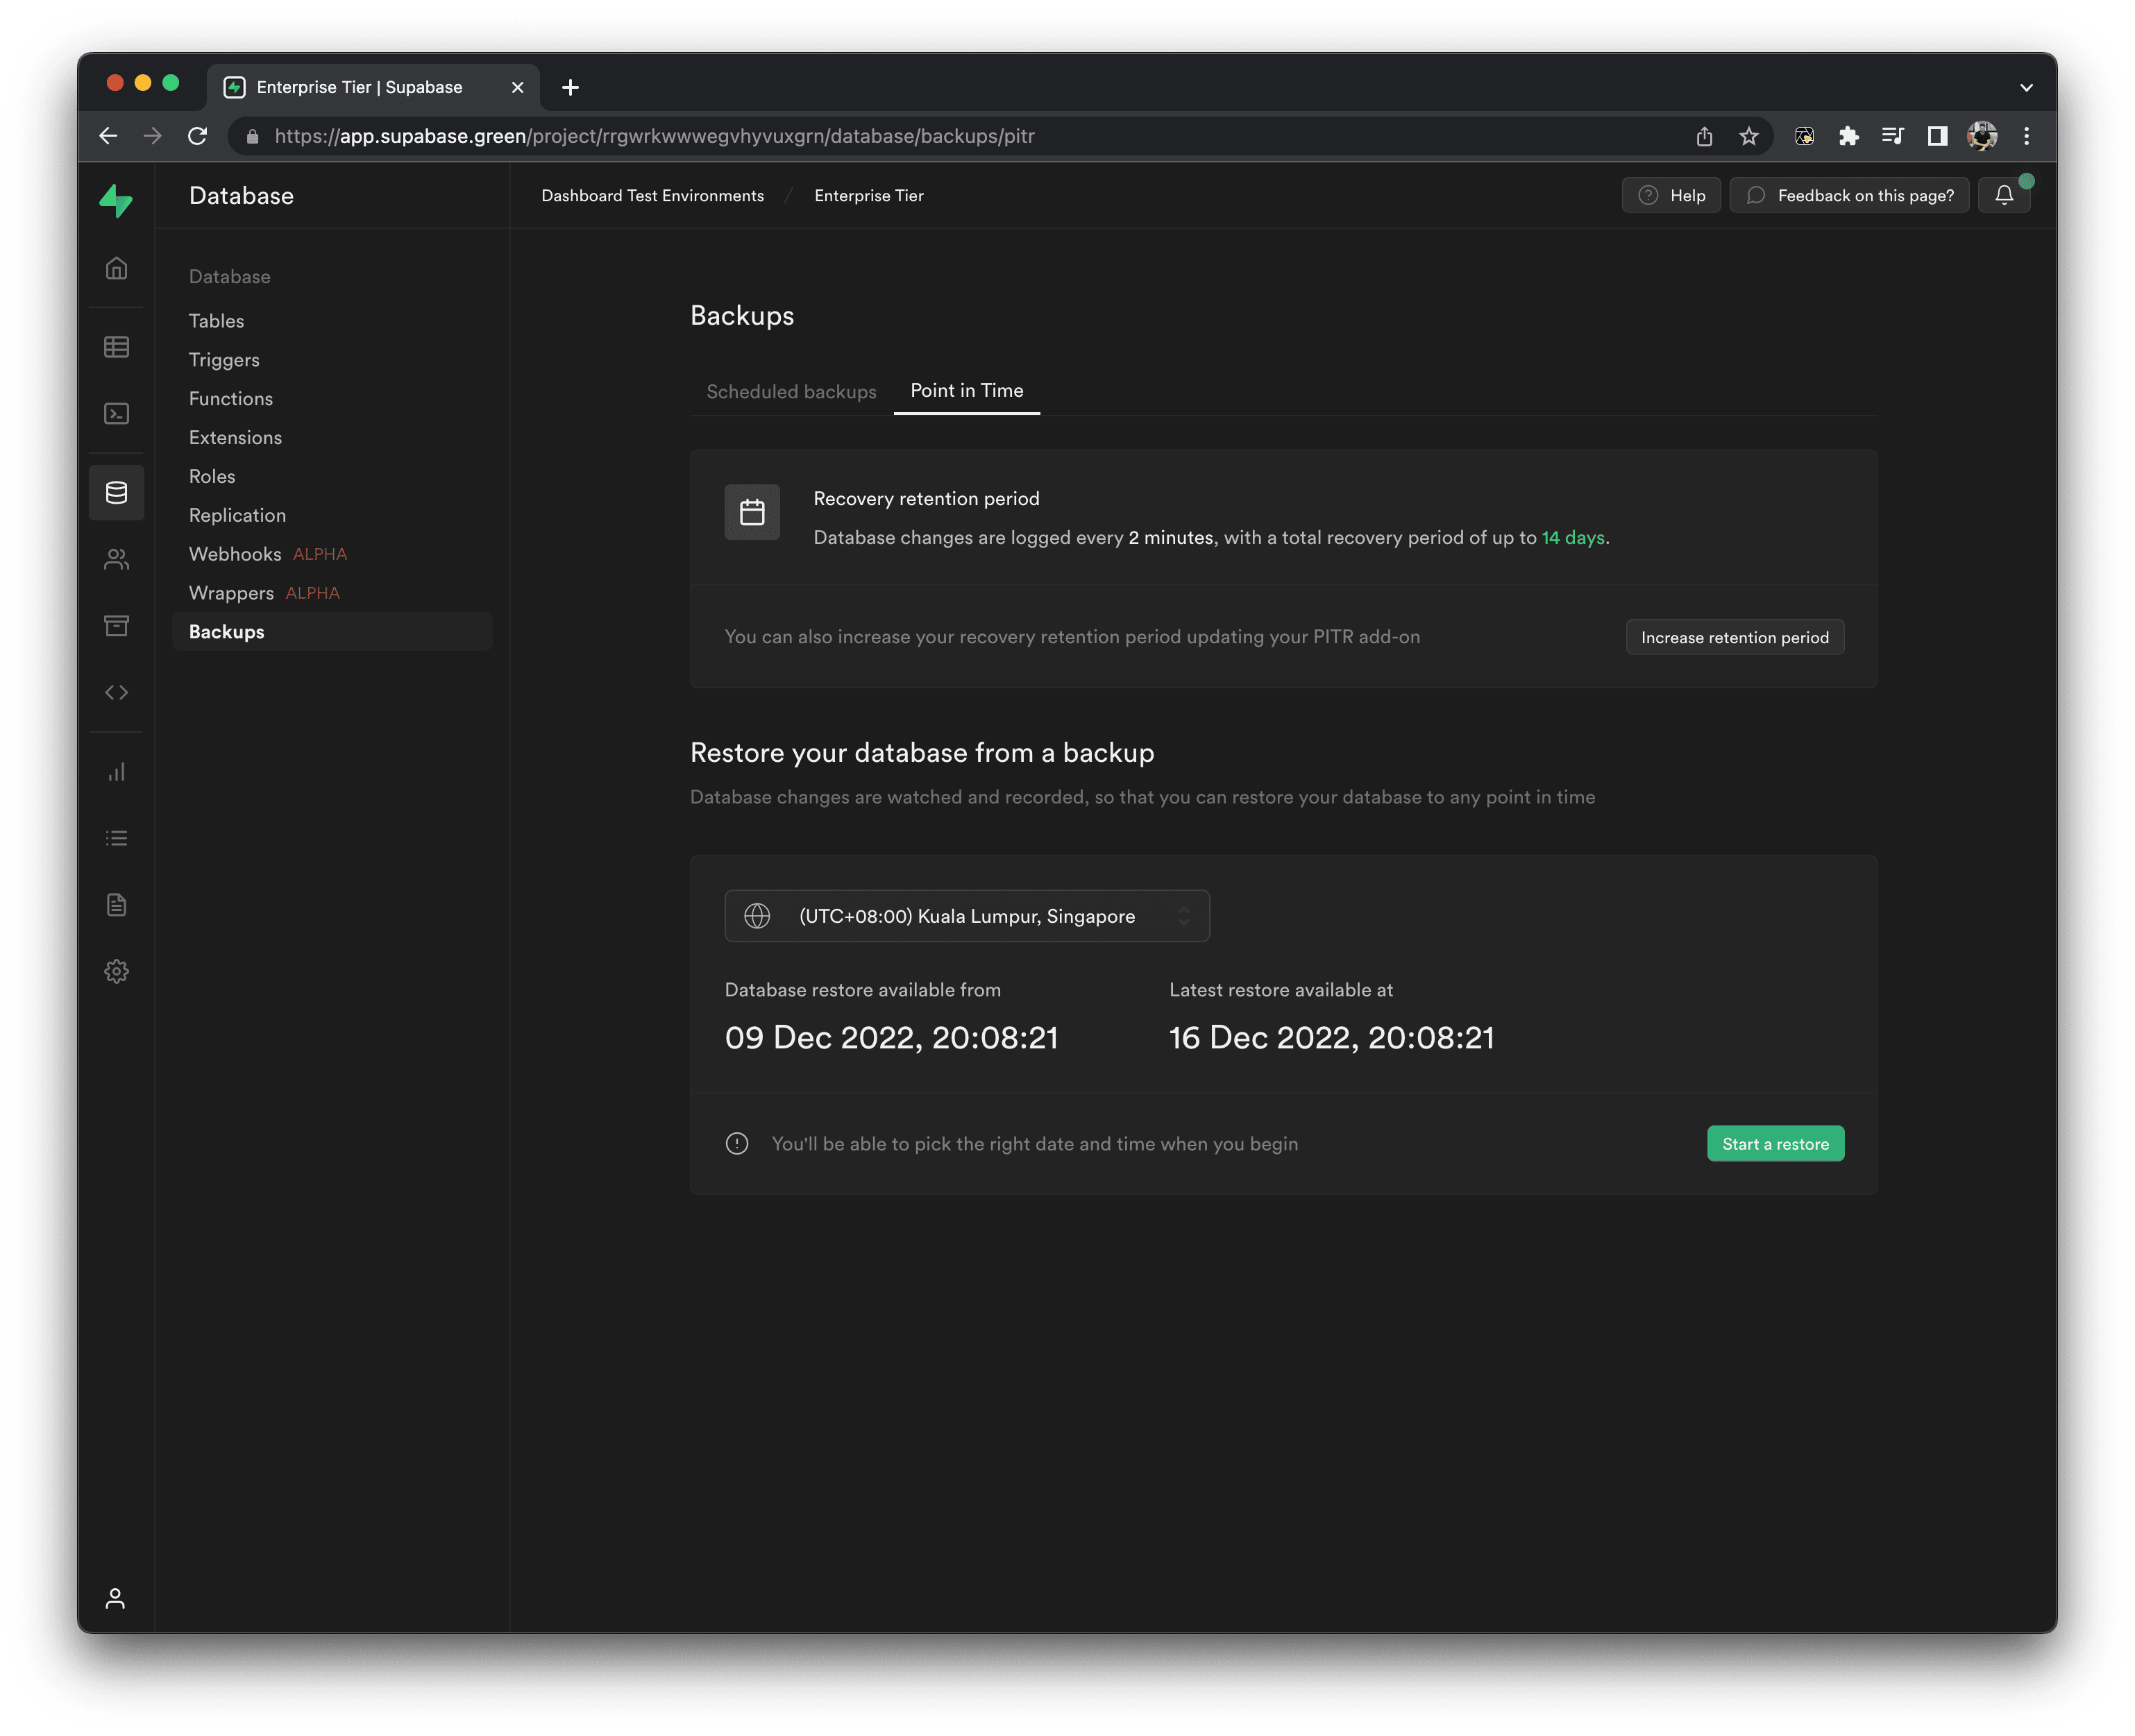Click the site lock icon in address bar

[x=252, y=136]
